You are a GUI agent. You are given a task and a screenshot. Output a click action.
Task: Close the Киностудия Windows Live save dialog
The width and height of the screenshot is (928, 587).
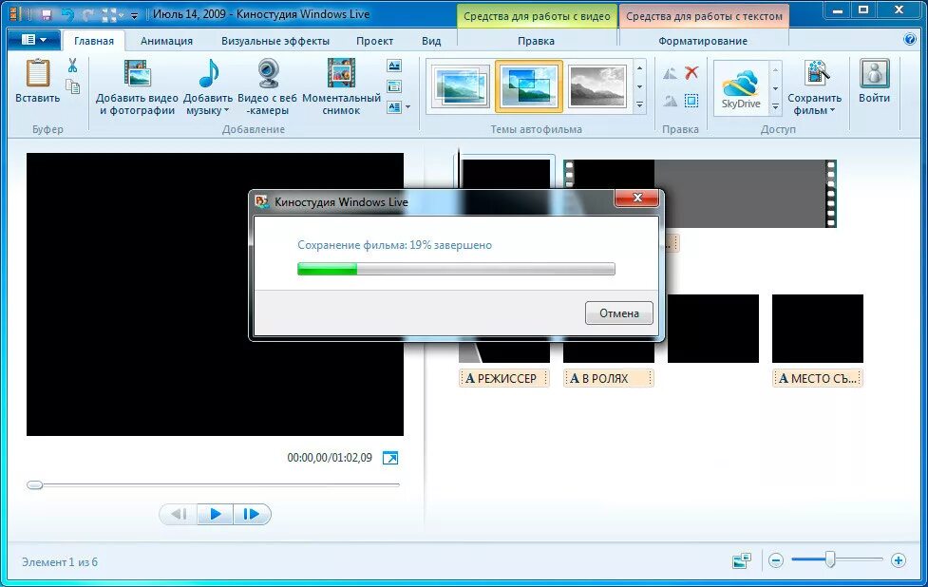click(636, 198)
